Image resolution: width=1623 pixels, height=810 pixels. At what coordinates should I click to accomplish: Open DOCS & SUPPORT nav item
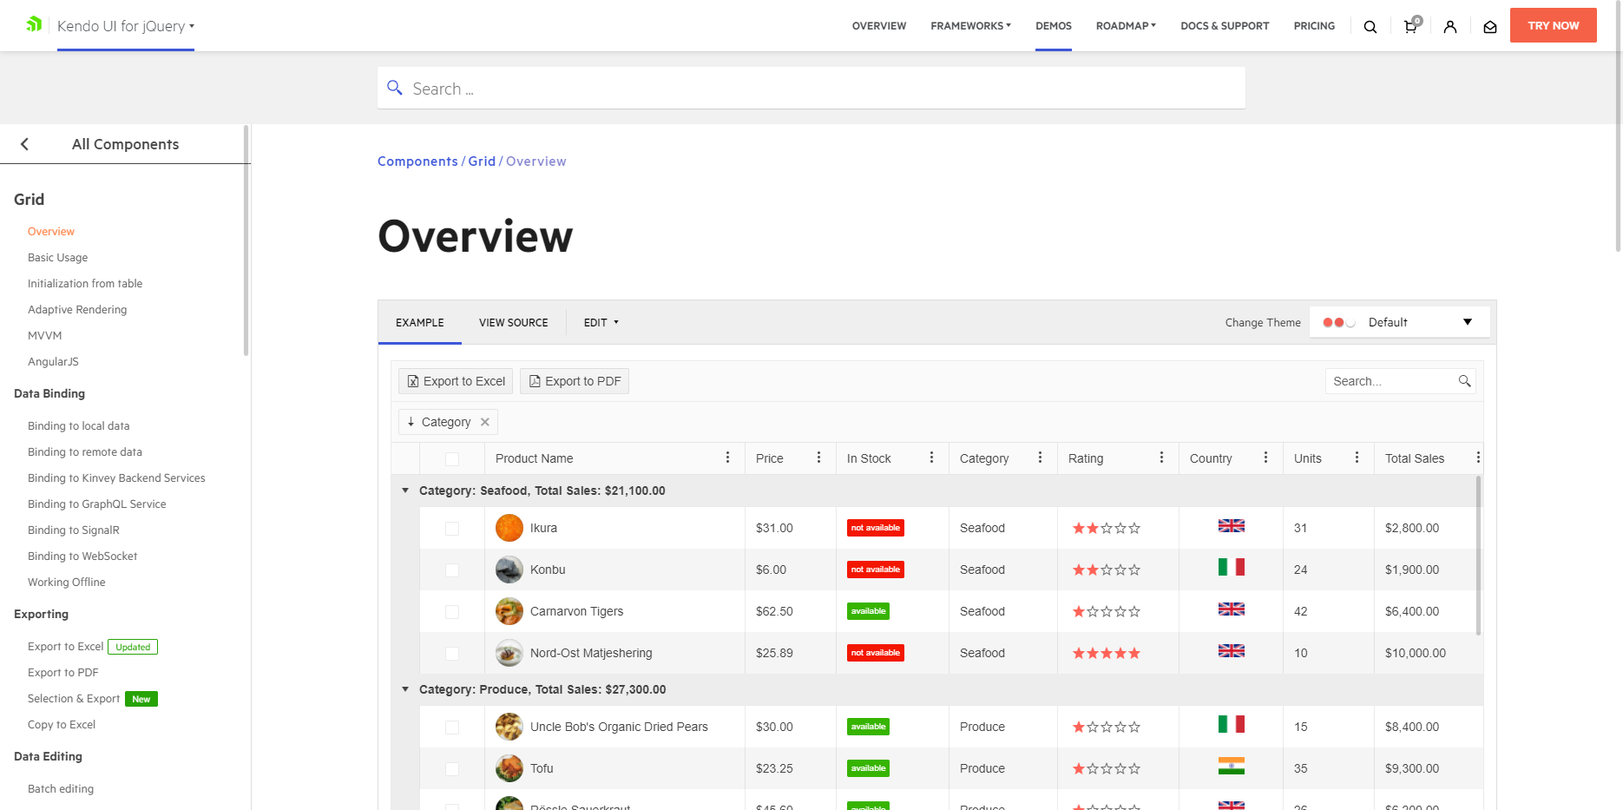(1225, 26)
